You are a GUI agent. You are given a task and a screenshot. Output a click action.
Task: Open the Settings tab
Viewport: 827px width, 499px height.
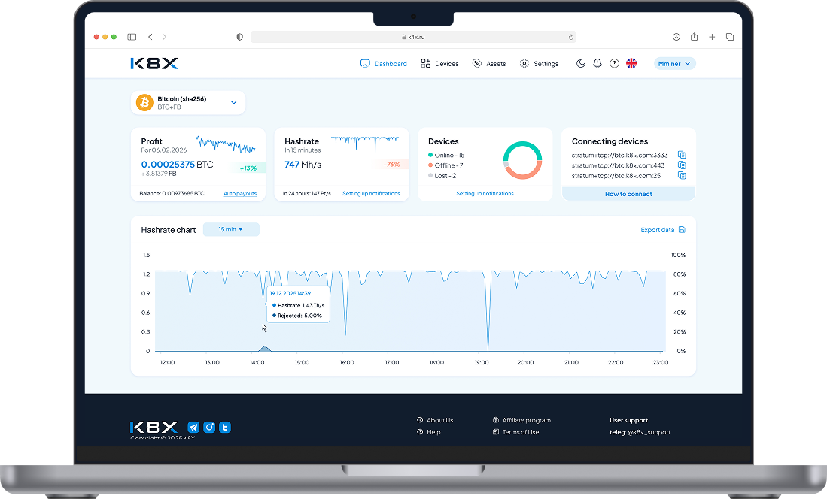[x=539, y=64]
